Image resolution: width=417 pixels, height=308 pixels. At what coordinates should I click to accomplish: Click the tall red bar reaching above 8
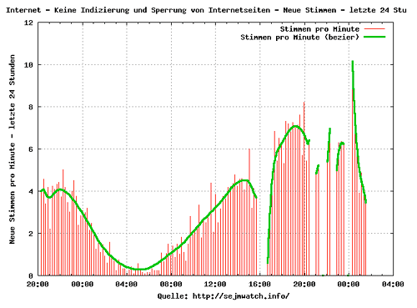[x=304, y=189]
